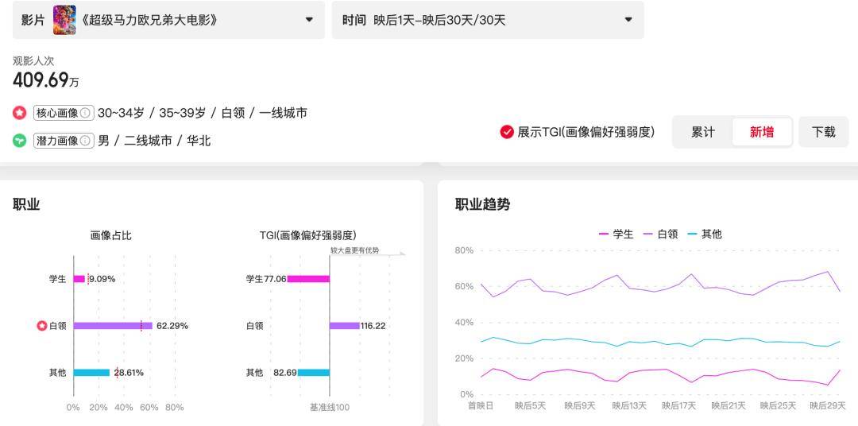Click the 学生 9.09% portrait bar
The width and height of the screenshot is (858, 426).
click(x=79, y=279)
